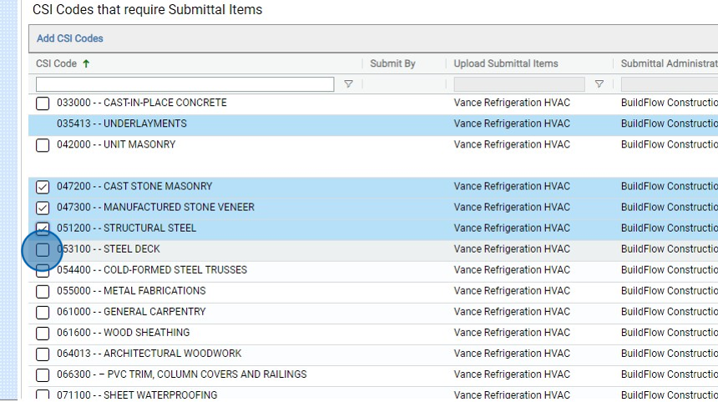Enable the 055000 Metal Fabrications checkbox

(x=43, y=291)
